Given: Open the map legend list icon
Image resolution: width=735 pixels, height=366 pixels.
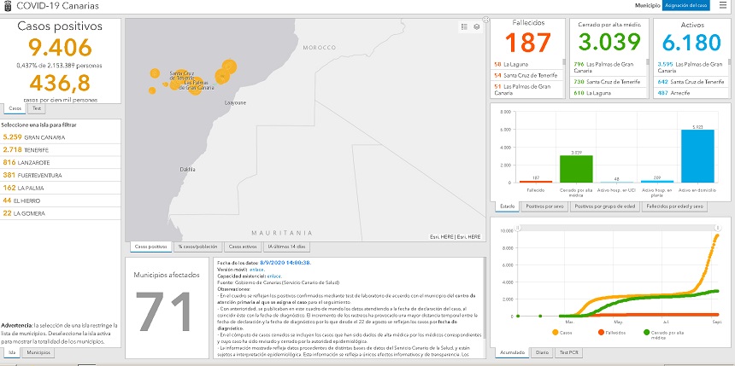Looking at the screenshot, I should pos(465,26).
